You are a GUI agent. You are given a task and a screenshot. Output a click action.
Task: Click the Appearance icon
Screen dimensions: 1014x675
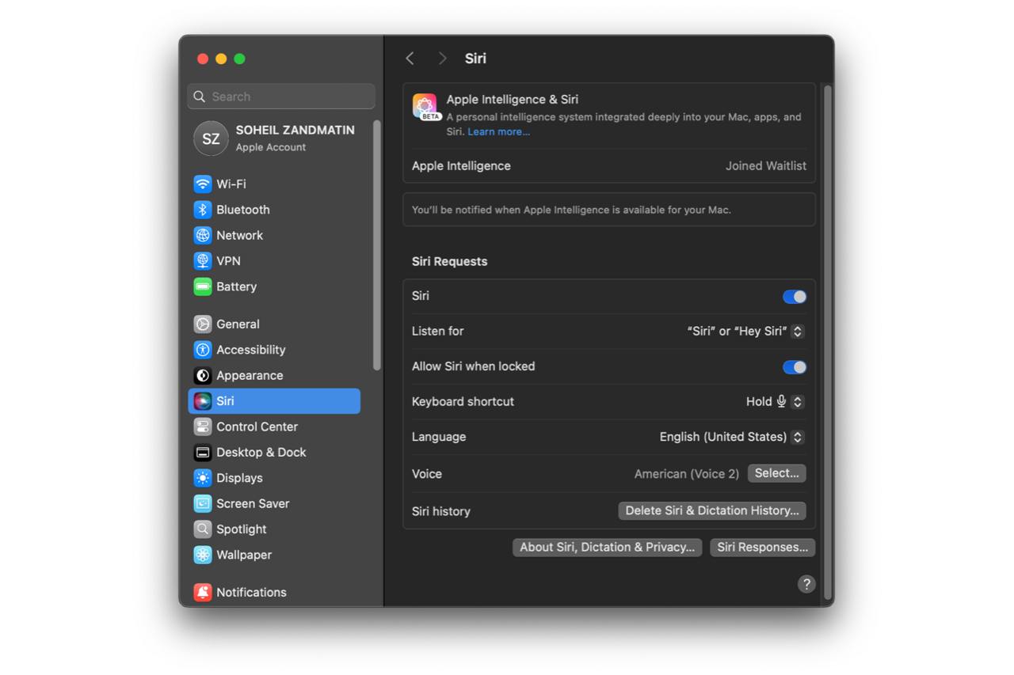(x=203, y=375)
